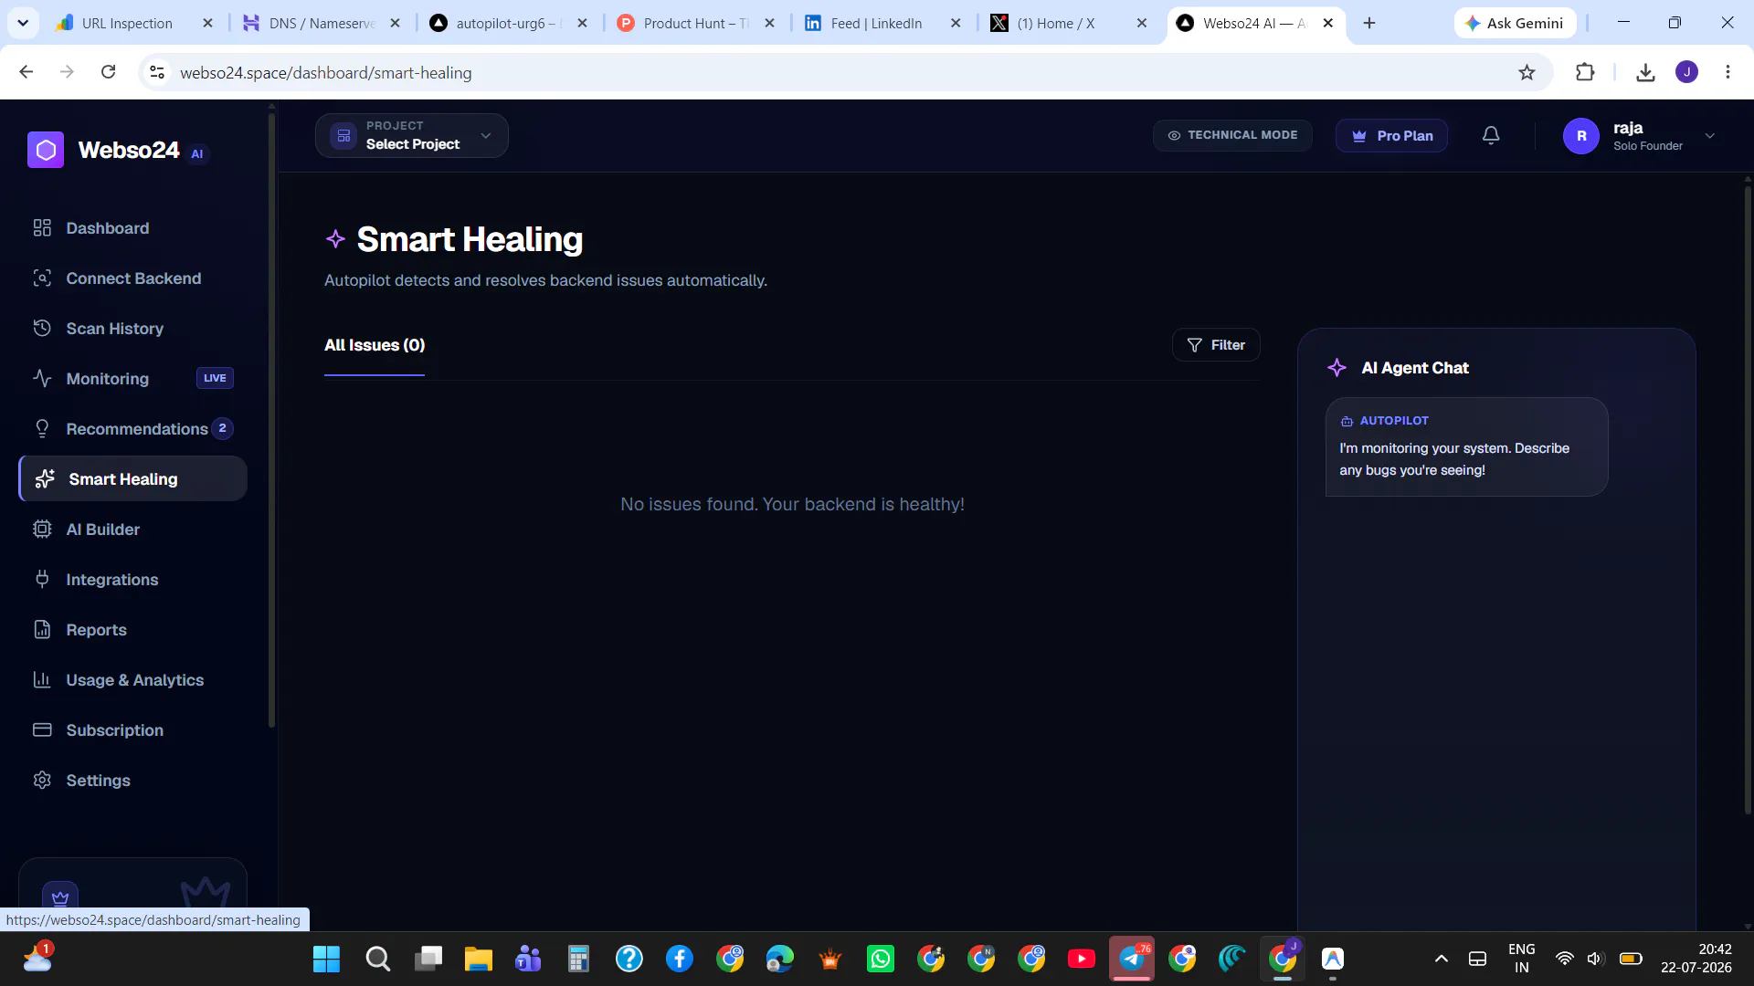1754x986 pixels.
Task: Reload the current page
Action: point(108,72)
